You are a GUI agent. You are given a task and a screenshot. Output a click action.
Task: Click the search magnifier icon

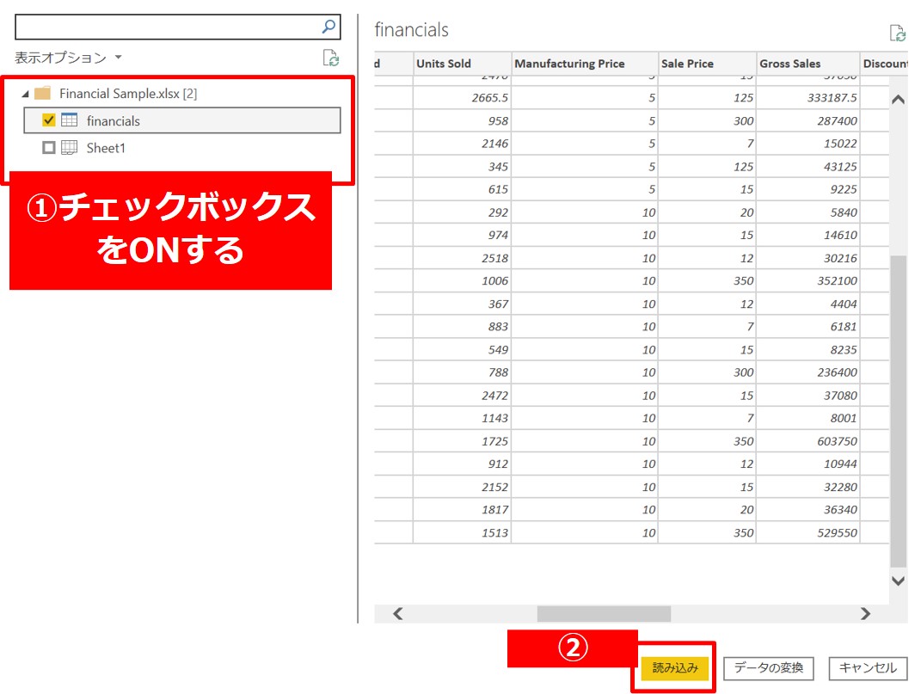pyautogui.click(x=328, y=27)
